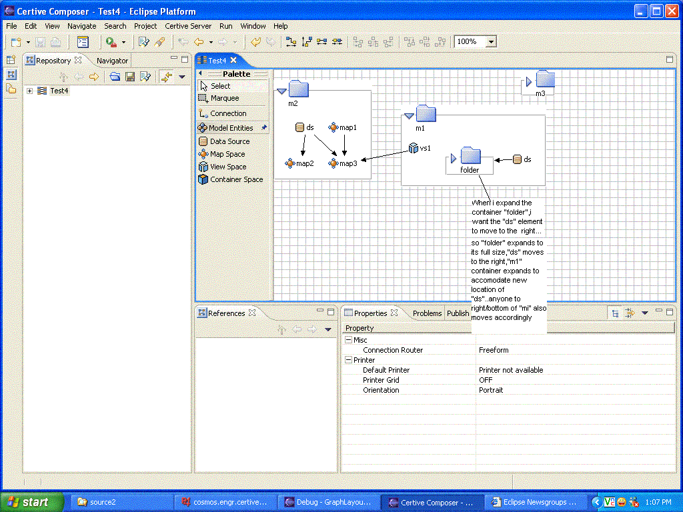Toggle Link with Editor in Repository toolbar
683x512 pixels.
[x=166, y=77]
